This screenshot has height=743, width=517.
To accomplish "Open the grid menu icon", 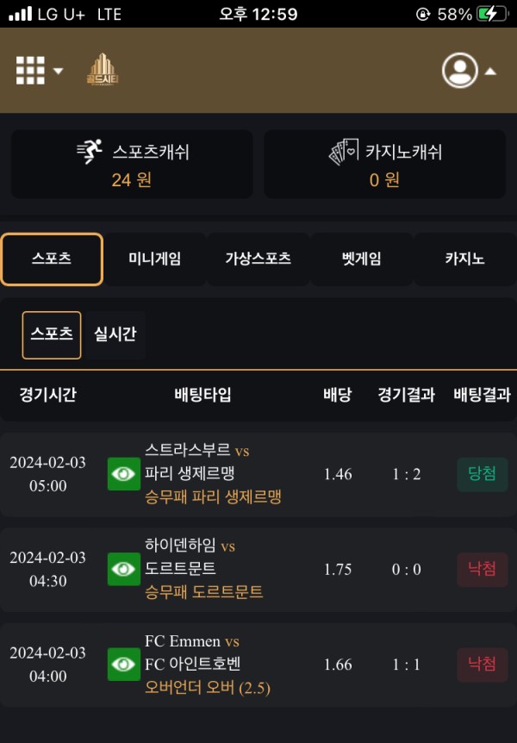I will 30,70.
